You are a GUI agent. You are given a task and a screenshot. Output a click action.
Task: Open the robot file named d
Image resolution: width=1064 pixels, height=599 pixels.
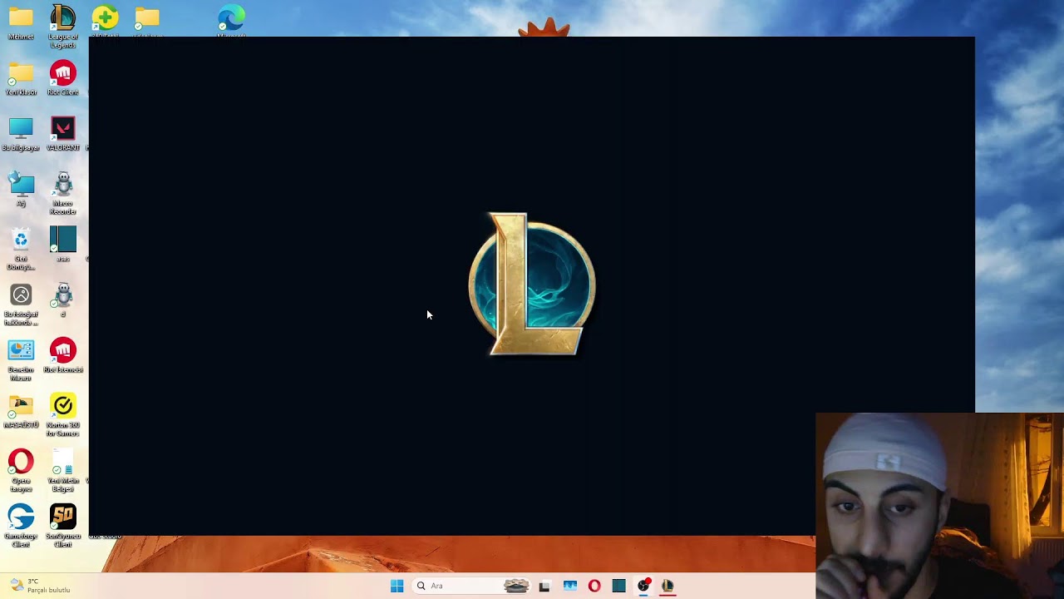(x=63, y=300)
